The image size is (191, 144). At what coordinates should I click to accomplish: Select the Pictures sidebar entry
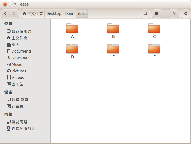coord(19,71)
